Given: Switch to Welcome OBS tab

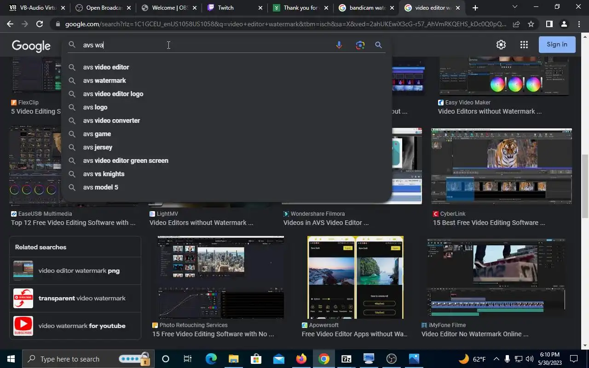Looking at the screenshot, I should pyautogui.click(x=170, y=8).
